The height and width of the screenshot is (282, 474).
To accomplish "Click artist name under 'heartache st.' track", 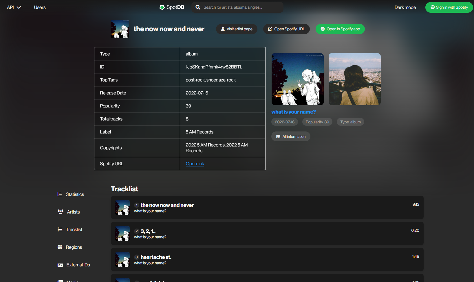I will tap(150, 263).
